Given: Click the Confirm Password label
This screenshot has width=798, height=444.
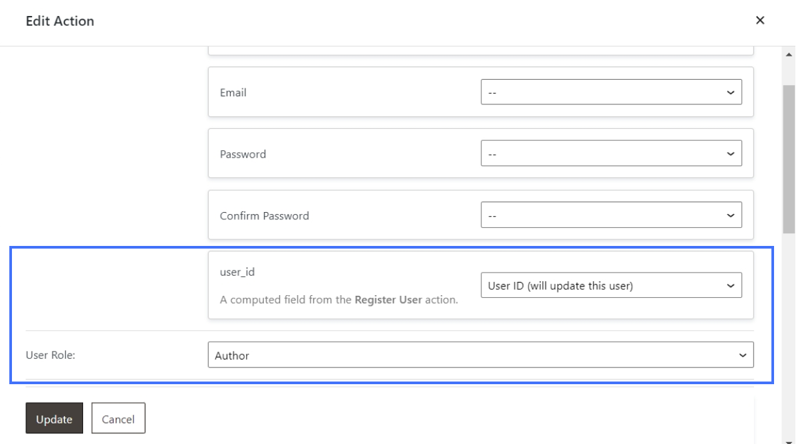Looking at the screenshot, I should pyautogui.click(x=264, y=215).
